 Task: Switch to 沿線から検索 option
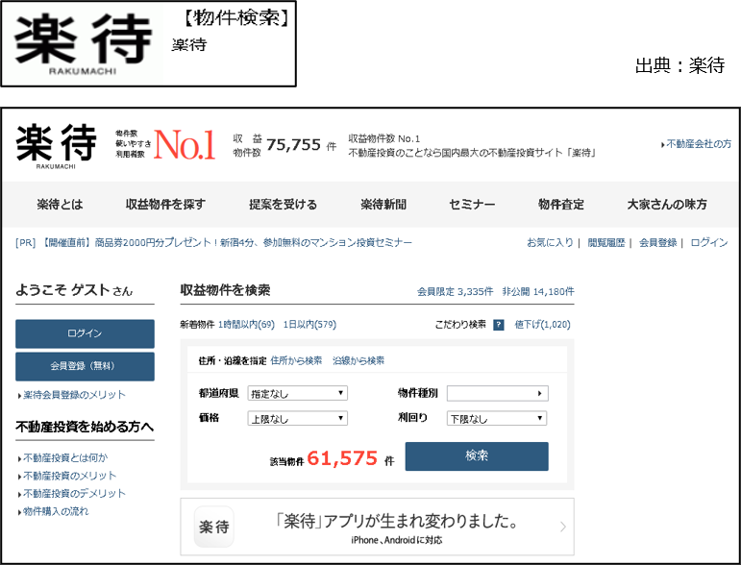[x=358, y=361]
